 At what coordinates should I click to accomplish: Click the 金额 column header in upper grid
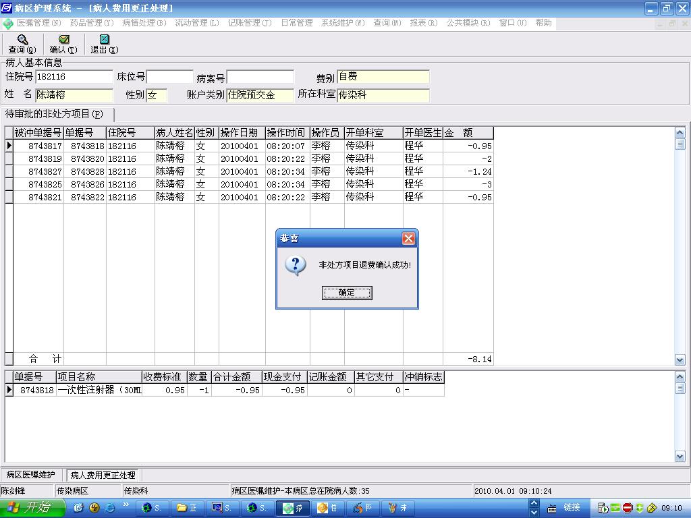[468, 133]
